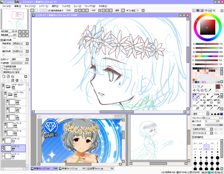Screen dimensions: 224x174
Task: Select the rectangular selection tool
Action: tap(194, 86)
